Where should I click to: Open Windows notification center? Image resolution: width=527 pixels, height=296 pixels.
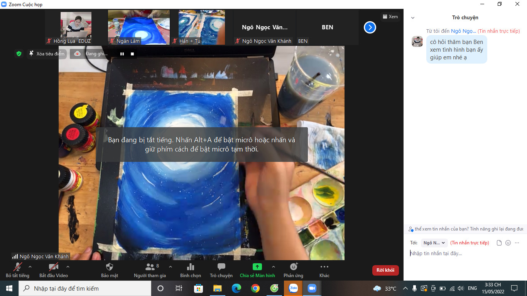coord(514,288)
